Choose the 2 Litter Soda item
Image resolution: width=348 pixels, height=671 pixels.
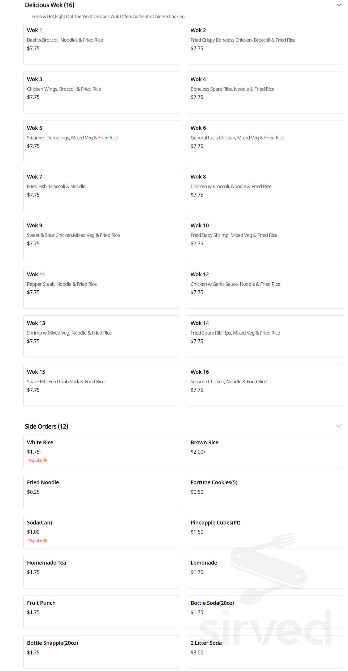click(265, 652)
